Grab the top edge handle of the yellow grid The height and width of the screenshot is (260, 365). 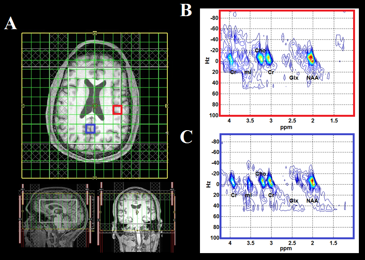pos(95,33)
